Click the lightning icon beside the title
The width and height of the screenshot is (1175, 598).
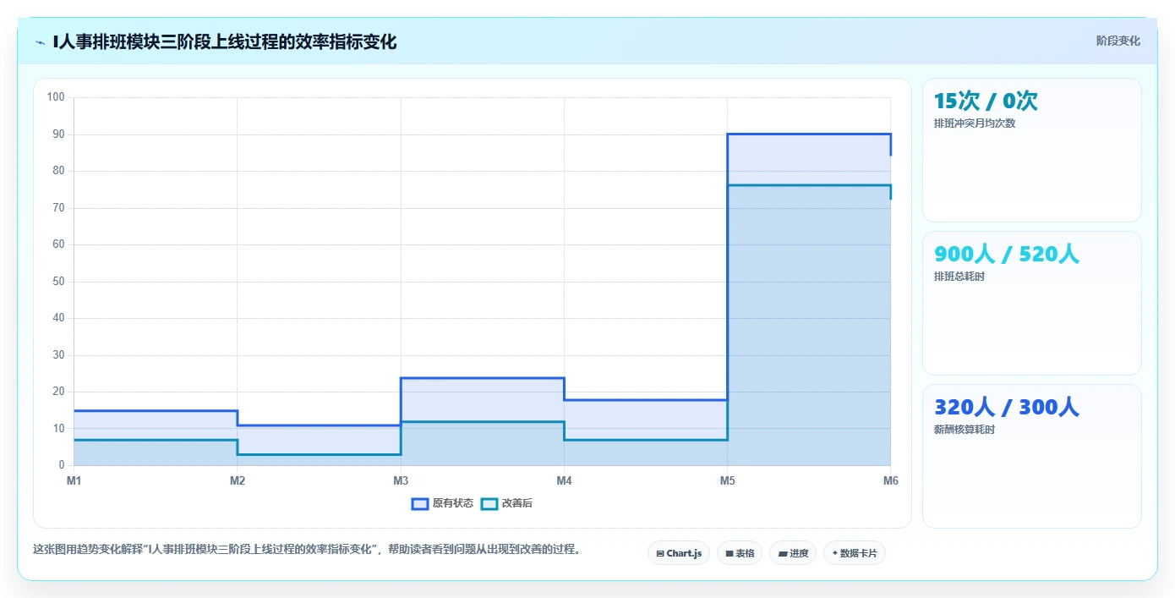41,42
